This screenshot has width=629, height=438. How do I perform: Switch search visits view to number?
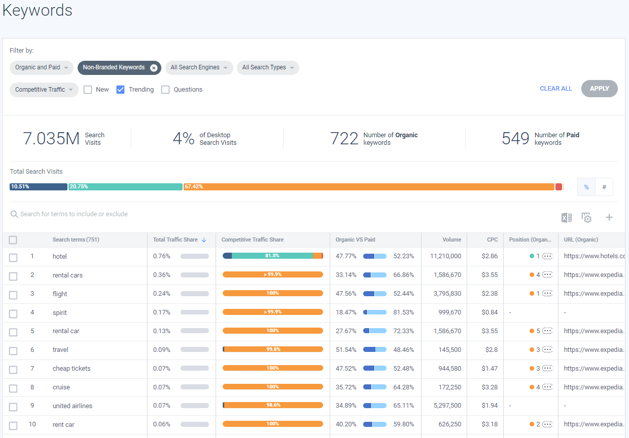pyautogui.click(x=604, y=187)
